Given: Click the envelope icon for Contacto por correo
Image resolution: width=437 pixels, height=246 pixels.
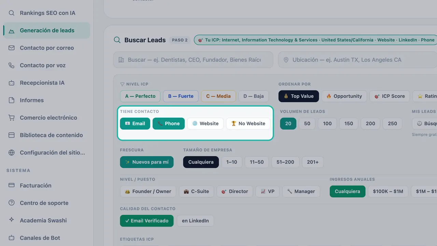Looking at the screenshot, I should coord(12,48).
